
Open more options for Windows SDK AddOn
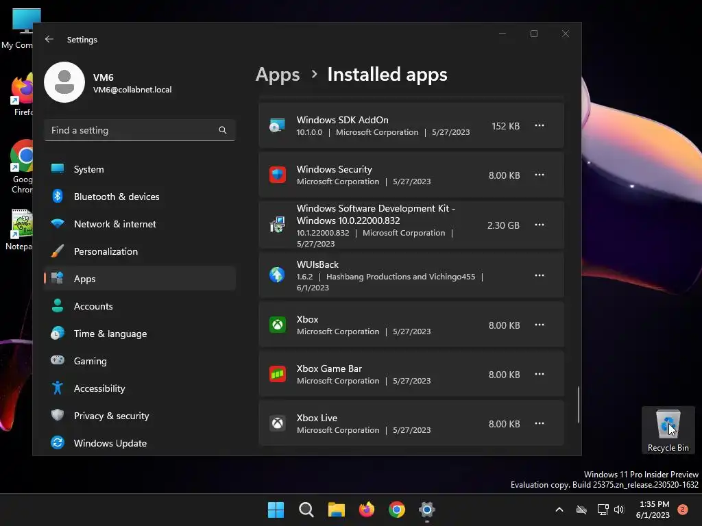click(x=540, y=126)
